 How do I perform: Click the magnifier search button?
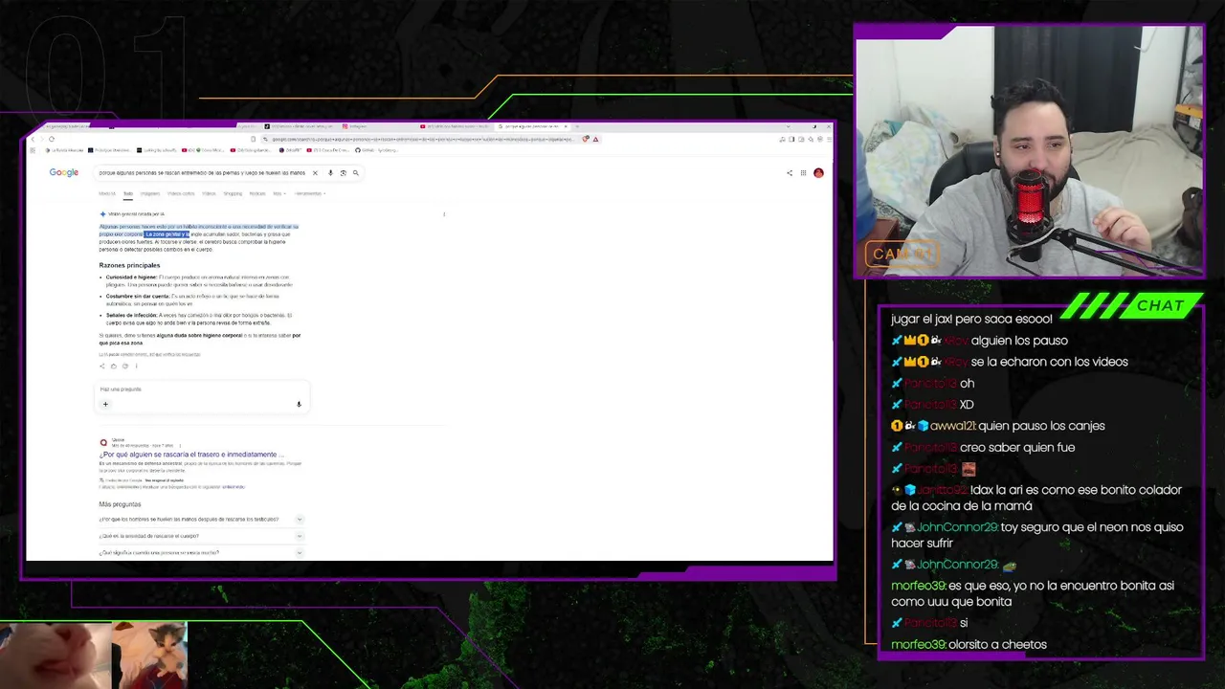coord(355,173)
